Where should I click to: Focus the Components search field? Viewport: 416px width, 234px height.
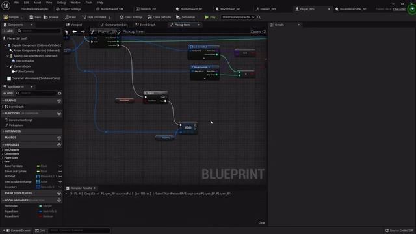[39, 31]
